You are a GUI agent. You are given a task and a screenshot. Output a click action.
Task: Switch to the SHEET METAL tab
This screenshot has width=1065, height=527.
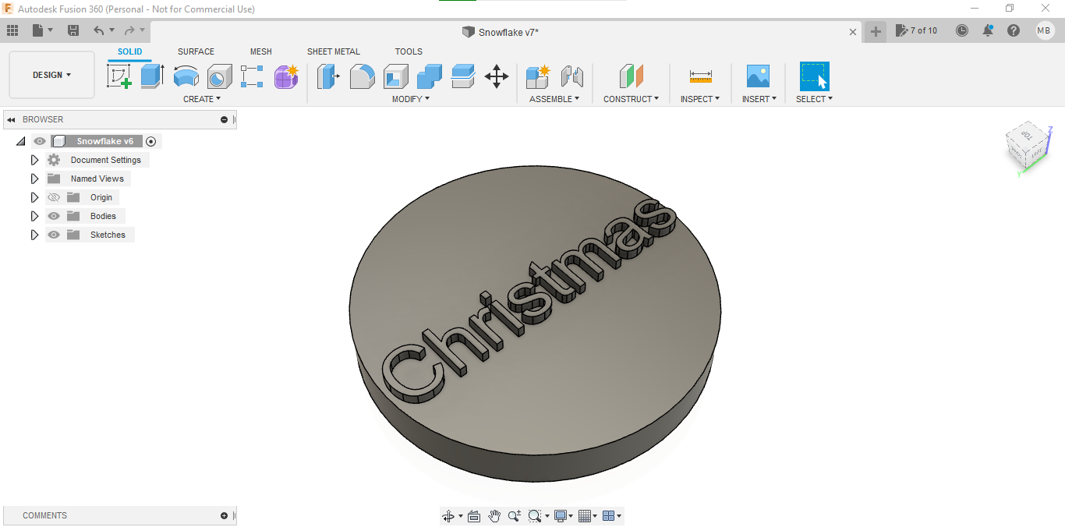coord(334,51)
